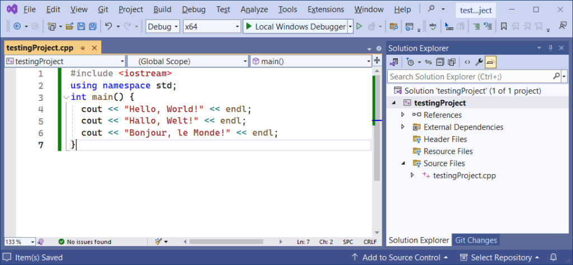Click the Find in Files folder-search icon
The image size is (573, 265).
tap(393, 26)
